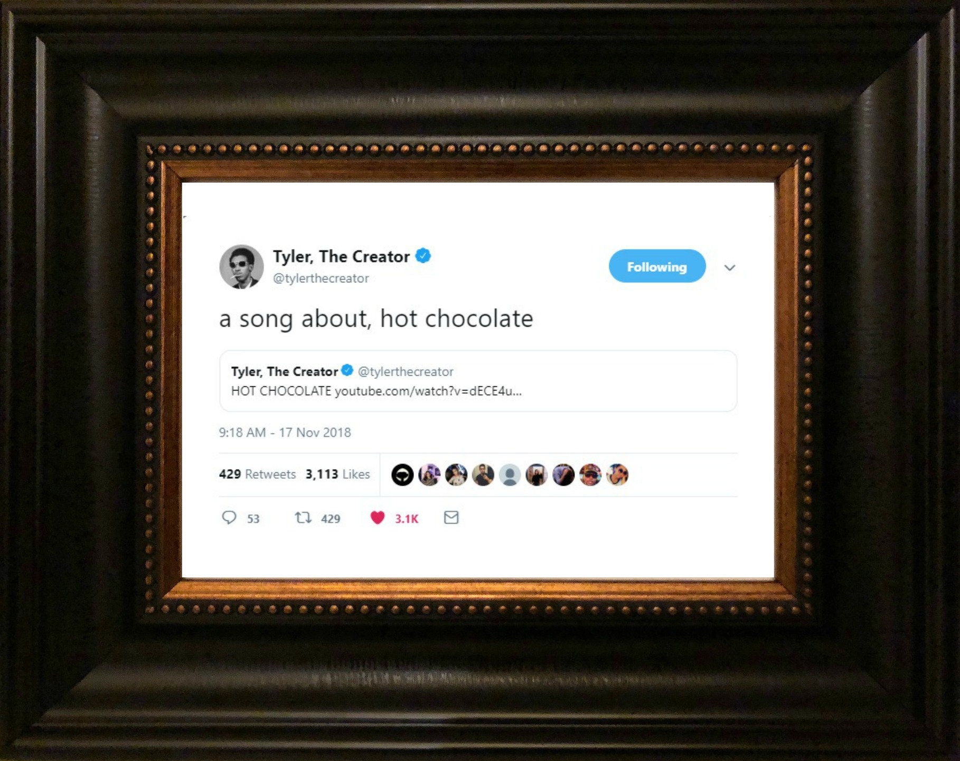
Task: Click the retweet arrows icon
Action: click(x=303, y=518)
